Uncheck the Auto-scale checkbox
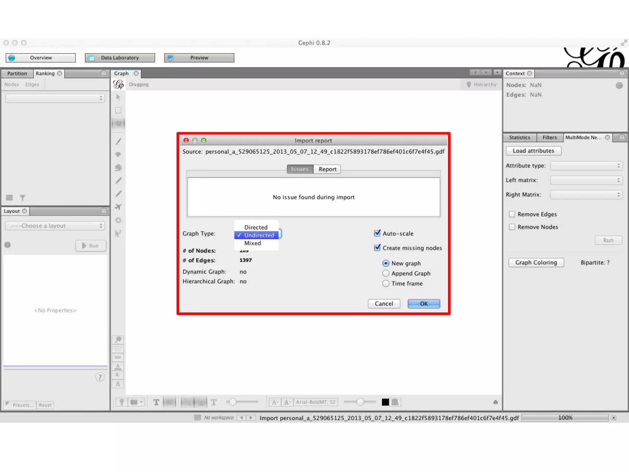 coord(377,233)
